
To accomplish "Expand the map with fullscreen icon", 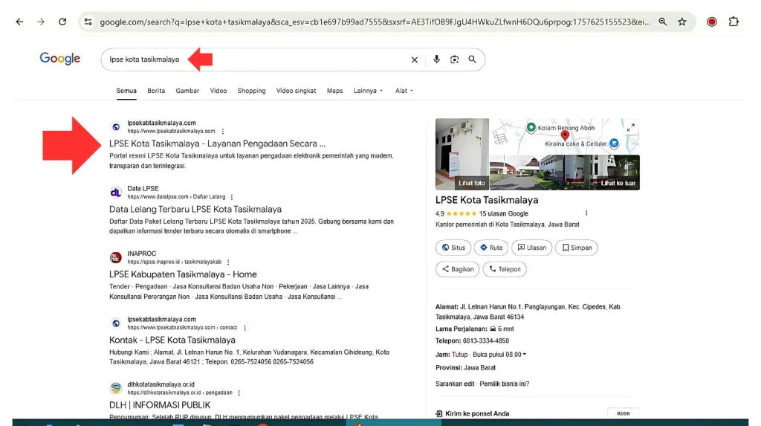I will coord(631,127).
